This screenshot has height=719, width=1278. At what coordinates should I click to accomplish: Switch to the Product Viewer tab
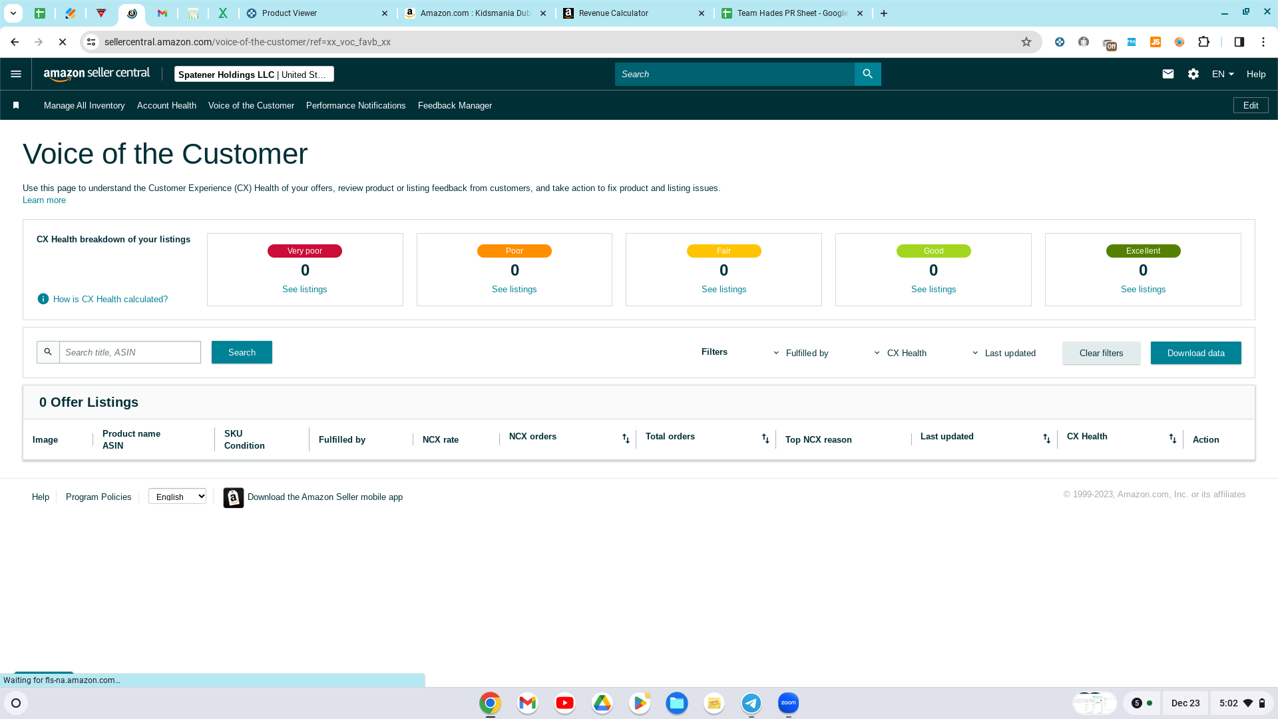[317, 13]
